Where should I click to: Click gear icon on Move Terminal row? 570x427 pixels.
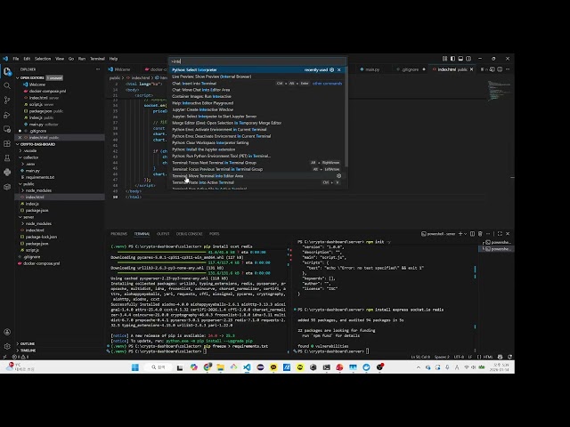(x=338, y=176)
